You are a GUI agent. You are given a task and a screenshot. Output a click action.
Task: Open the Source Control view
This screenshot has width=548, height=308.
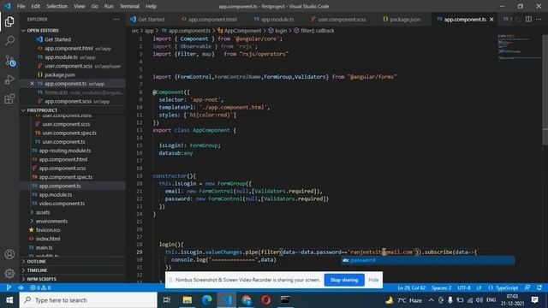pyautogui.click(x=9, y=61)
